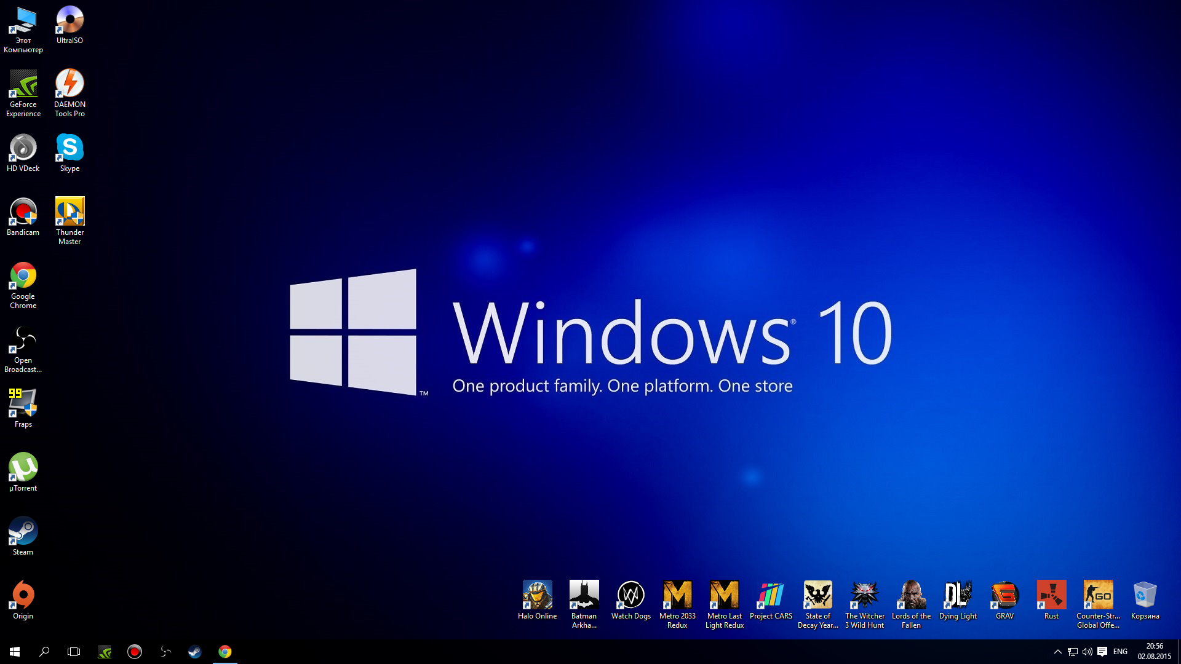Select the Project CARS game shortcut
Viewport: 1181px width, 664px height.
(x=771, y=600)
